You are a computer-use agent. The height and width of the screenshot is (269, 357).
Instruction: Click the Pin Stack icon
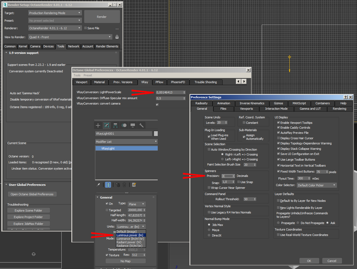click(x=98, y=185)
